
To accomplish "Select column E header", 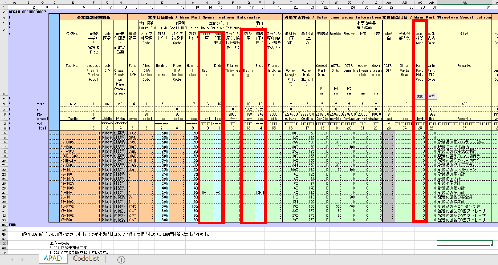I will coord(73,3).
